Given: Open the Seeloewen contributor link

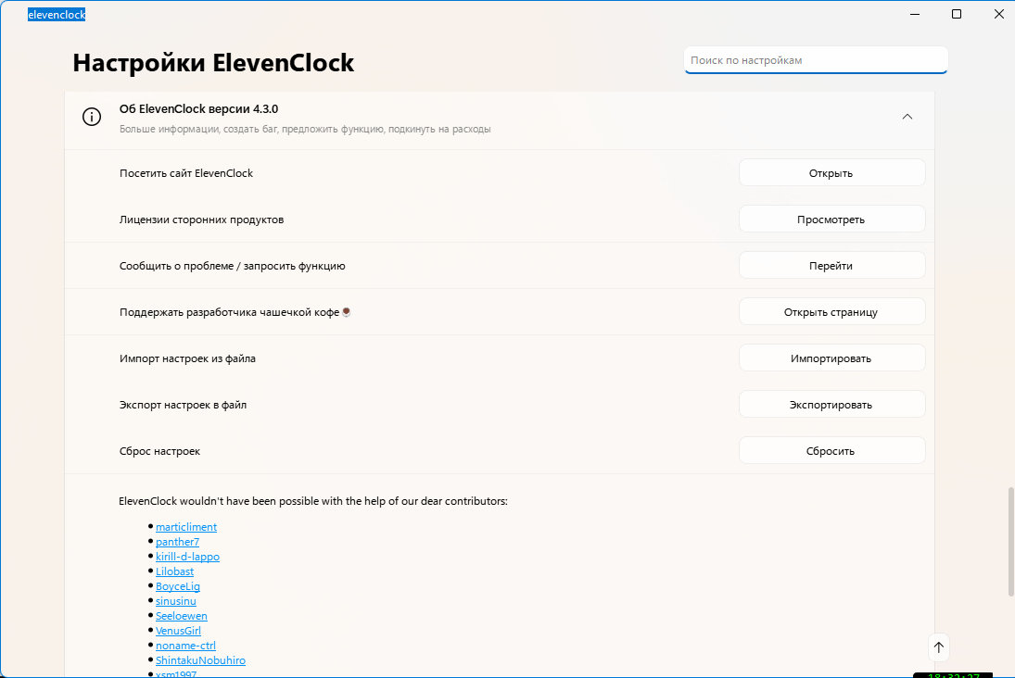Looking at the screenshot, I should [x=182, y=617].
